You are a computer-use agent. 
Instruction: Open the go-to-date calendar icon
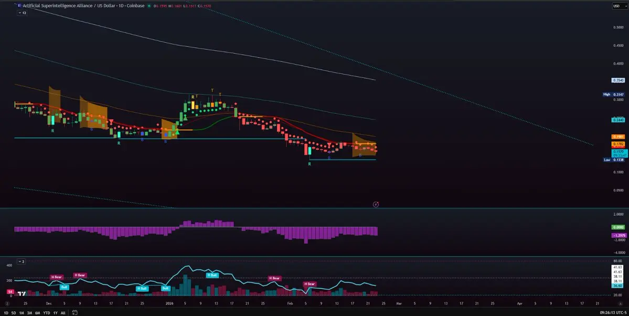coord(74,313)
